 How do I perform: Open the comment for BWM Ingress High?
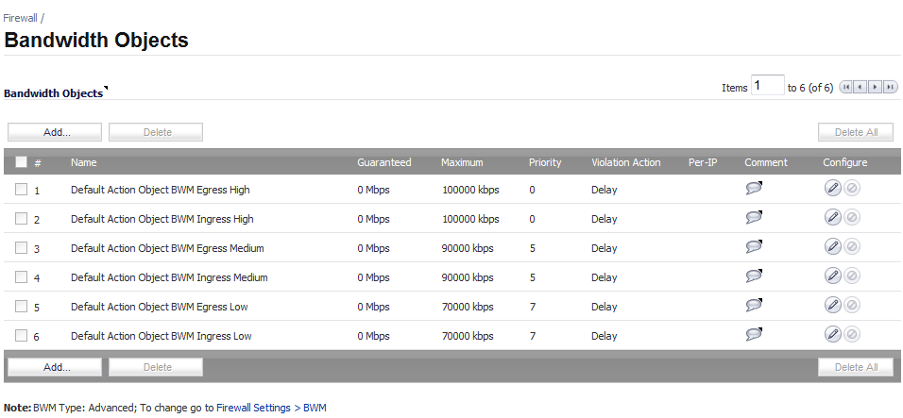[x=754, y=217]
